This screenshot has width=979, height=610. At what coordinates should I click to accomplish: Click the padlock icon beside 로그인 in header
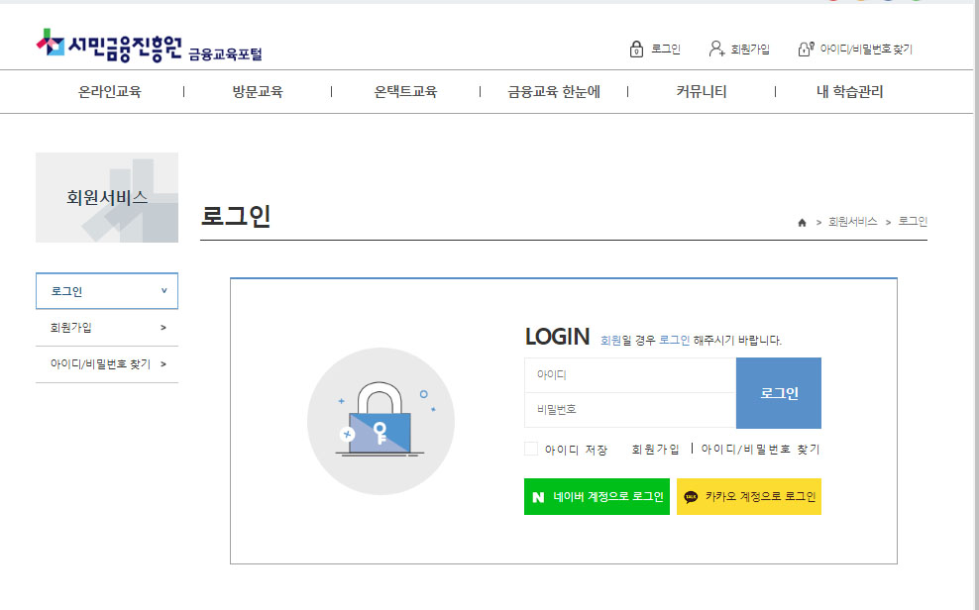click(x=636, y=49)
